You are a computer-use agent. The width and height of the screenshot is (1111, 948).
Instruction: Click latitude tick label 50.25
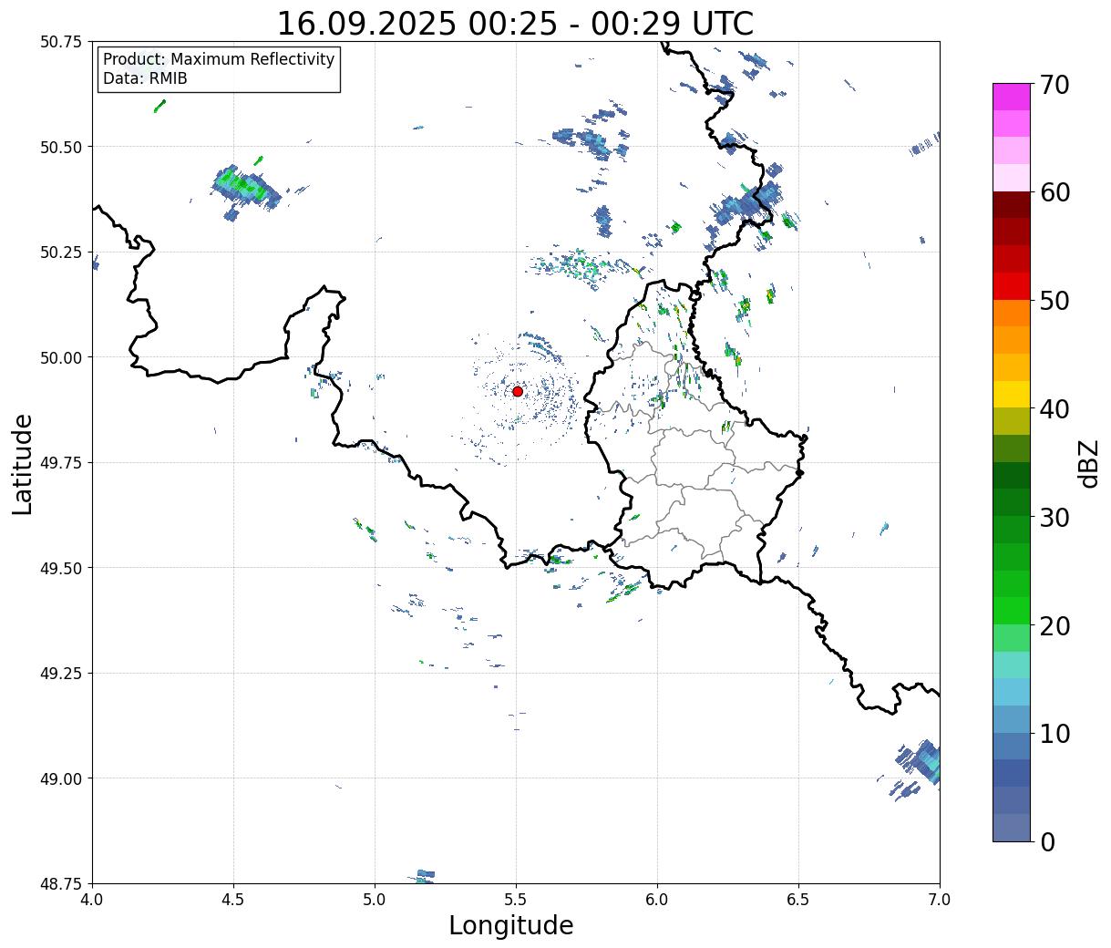(61, 252)
